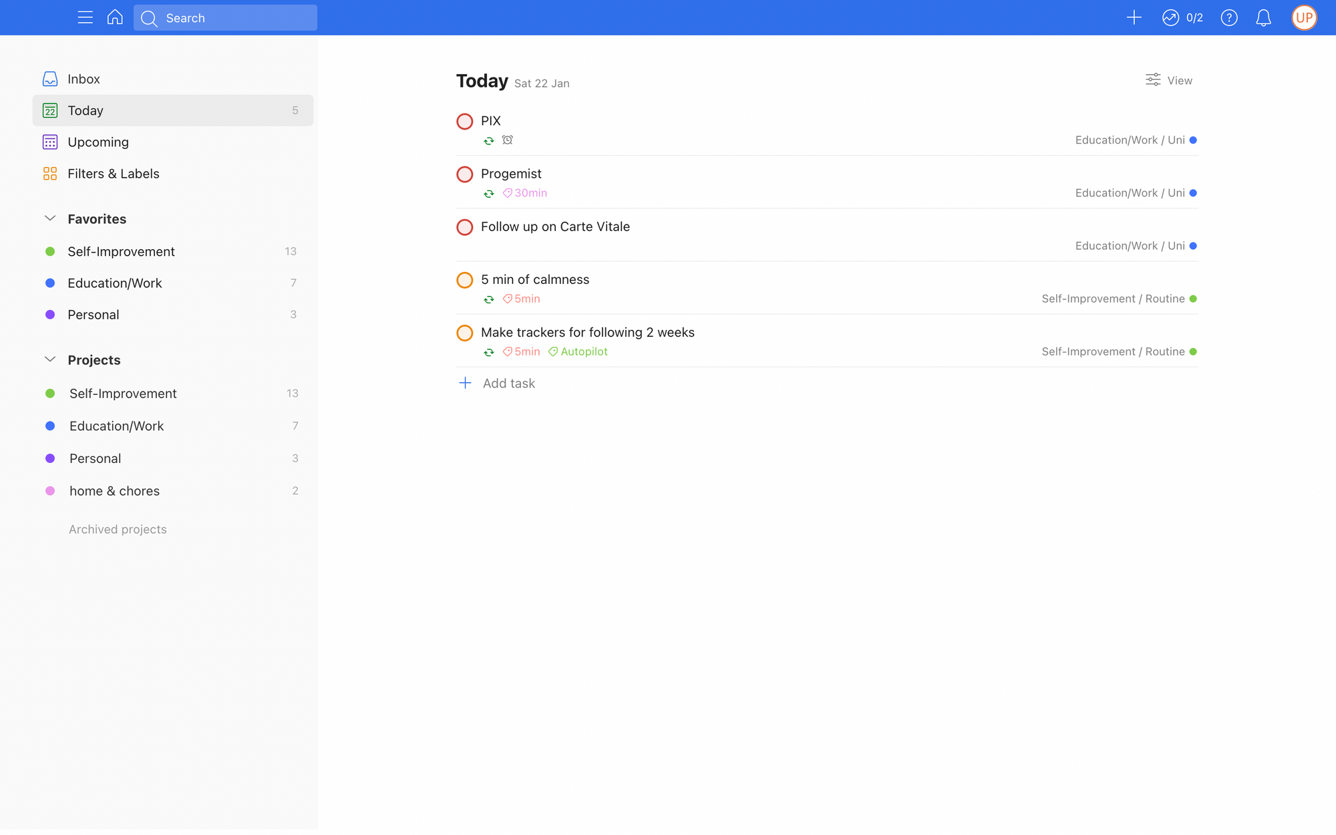Viewport: 1336px width, 835px height.
Task: Go to the Home icon
Action: [115, 17]
